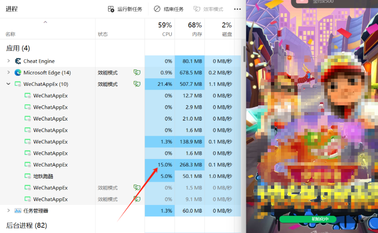Image resolution: width=378 pixels, height=233 pixels.
Task: Collapse column headers with the up chevron
Action: (x=45, y=22)
